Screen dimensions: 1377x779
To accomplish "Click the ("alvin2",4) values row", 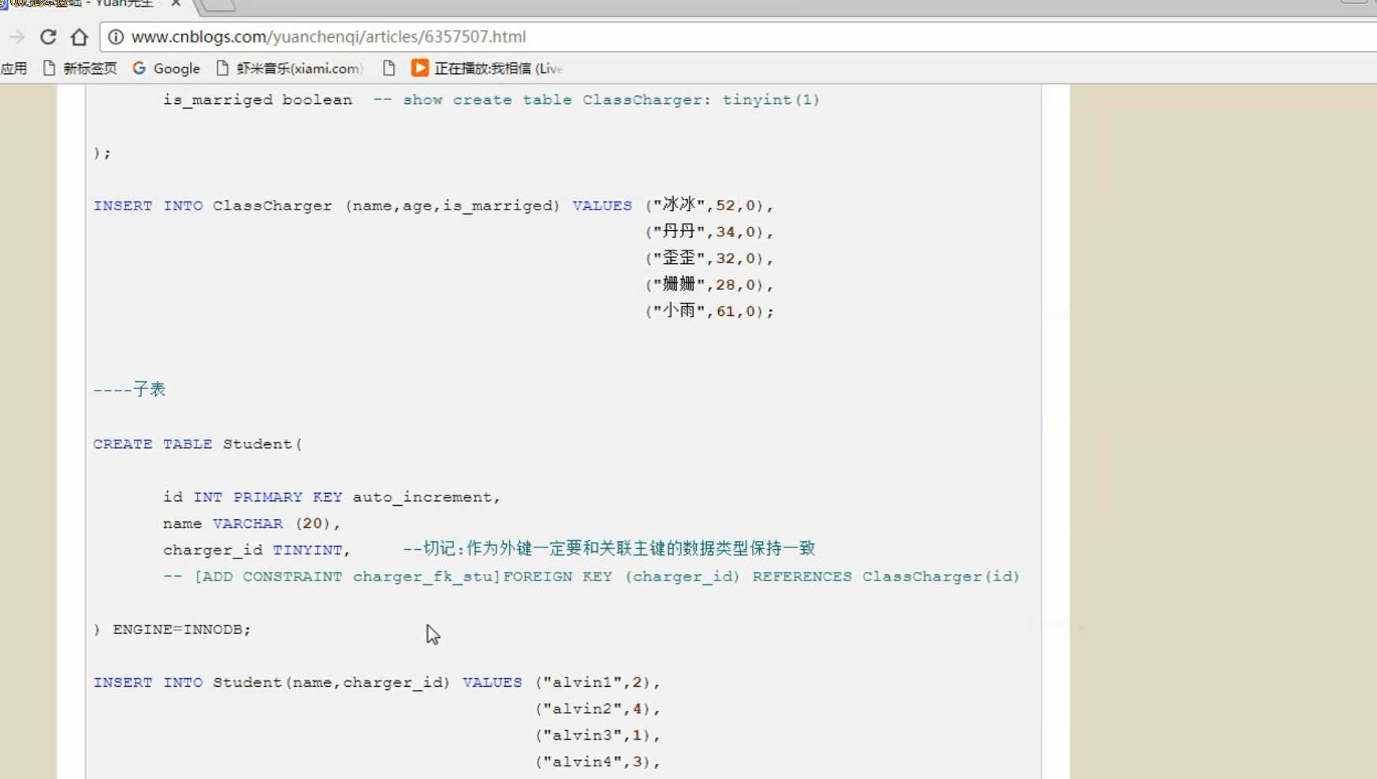I will tap(598, 709).
